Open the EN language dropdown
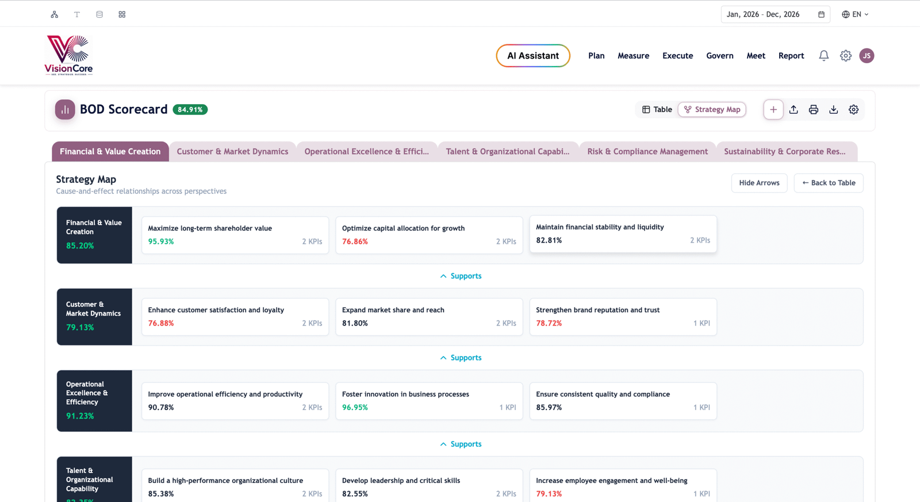 pyautogui.click(x=856, y=14)
